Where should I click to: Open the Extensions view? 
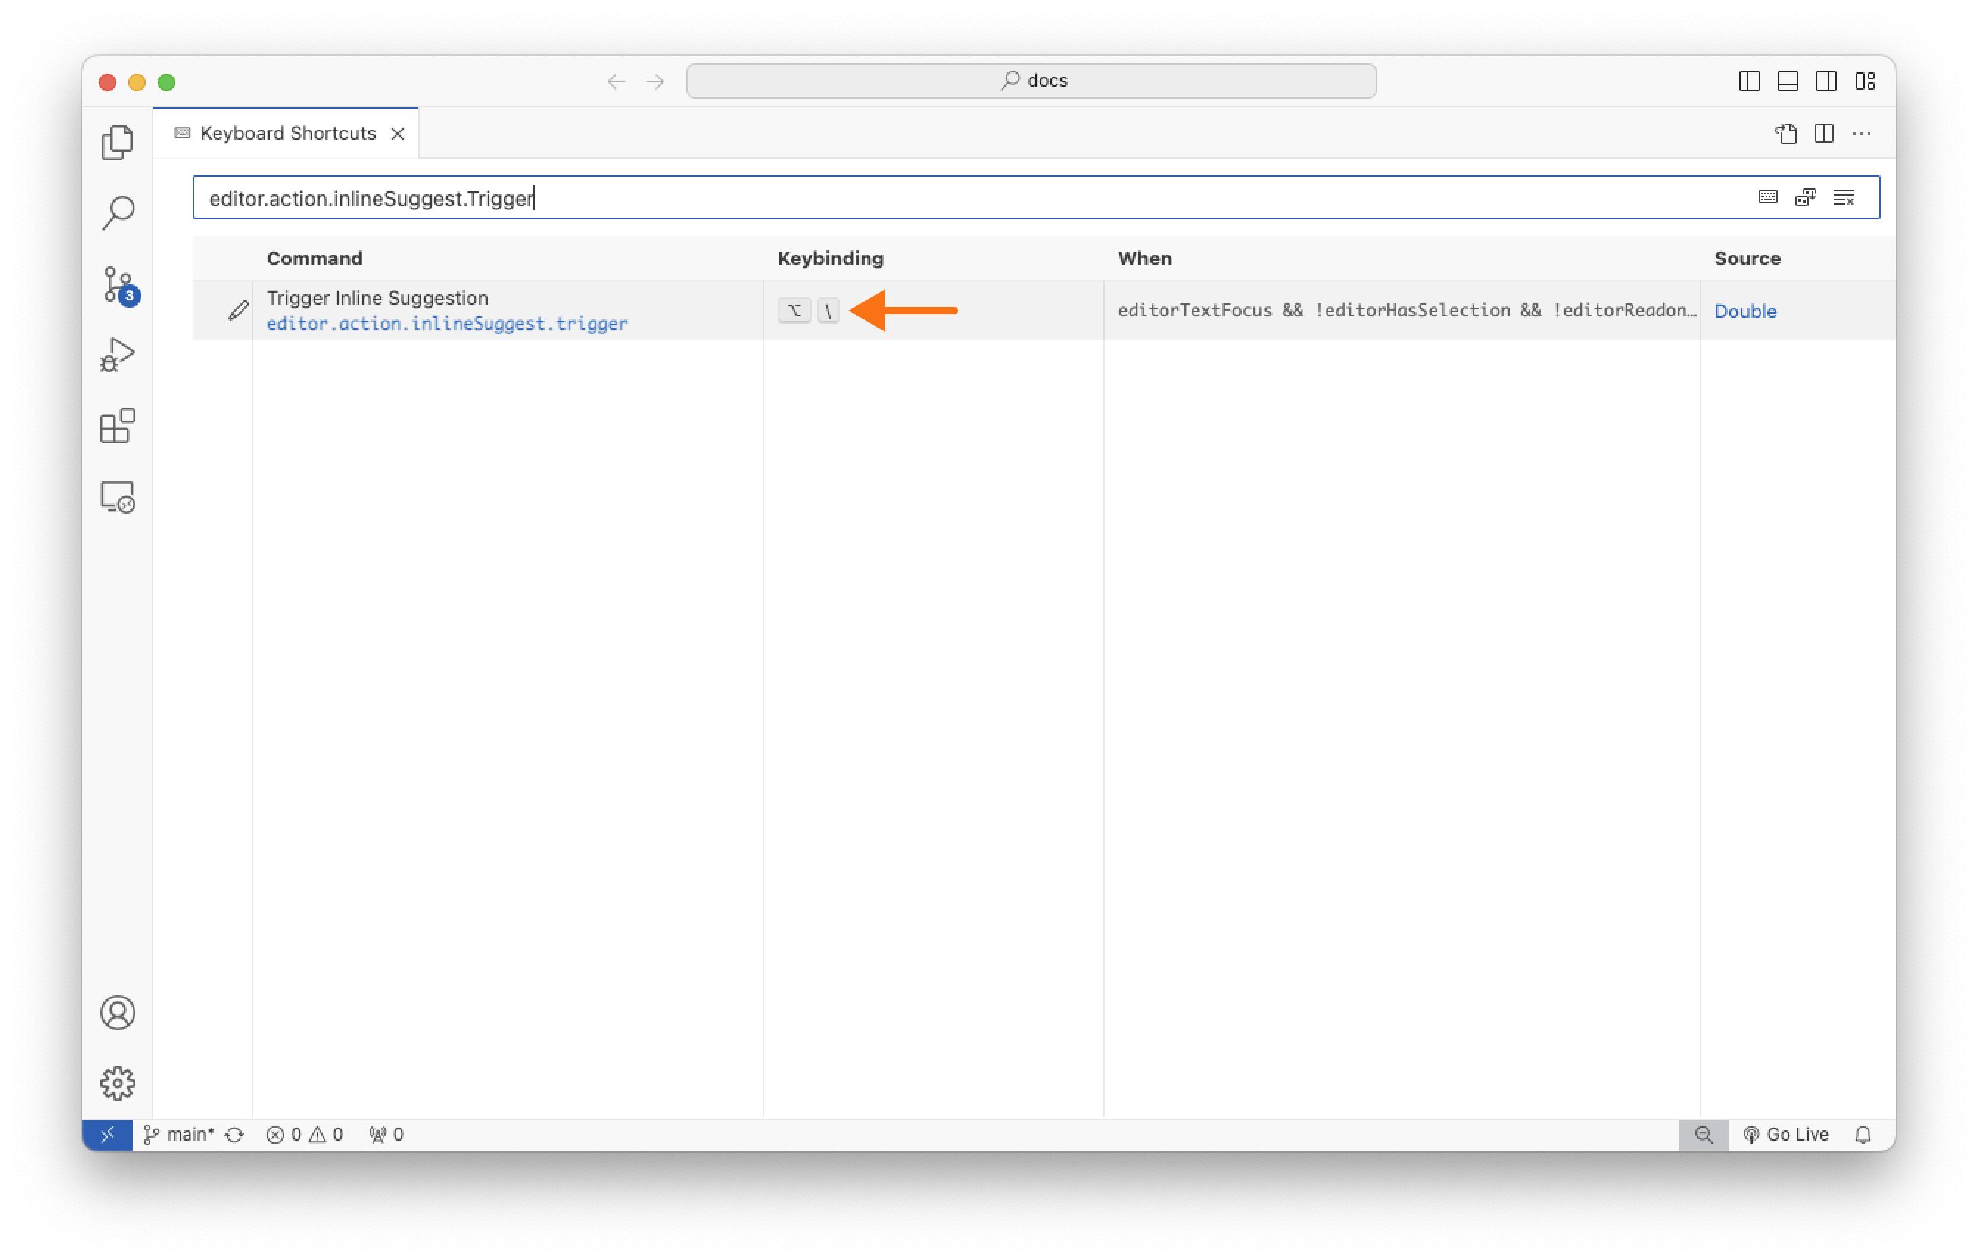(118, 425)
